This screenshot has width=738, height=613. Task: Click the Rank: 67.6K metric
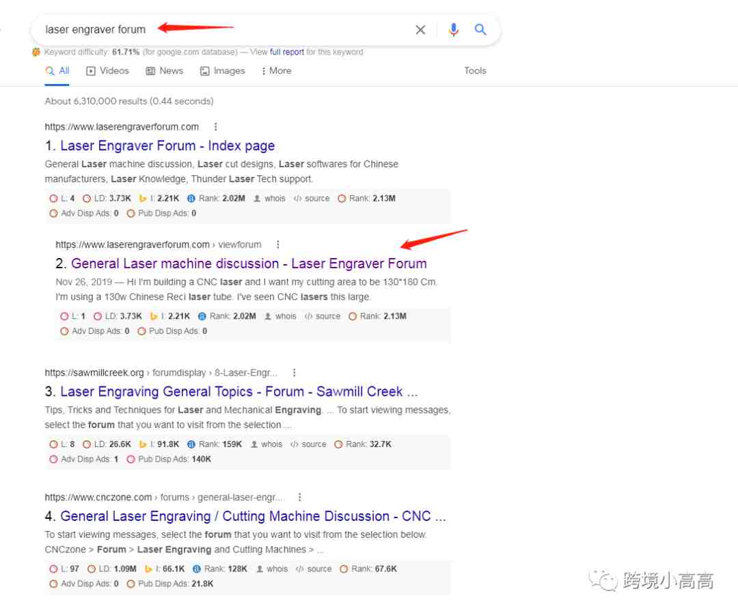[x=368, y=569]
